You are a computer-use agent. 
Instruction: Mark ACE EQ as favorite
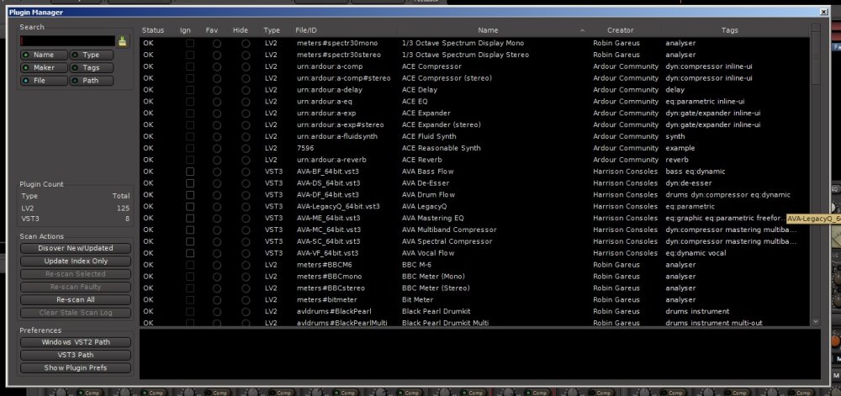217,101
